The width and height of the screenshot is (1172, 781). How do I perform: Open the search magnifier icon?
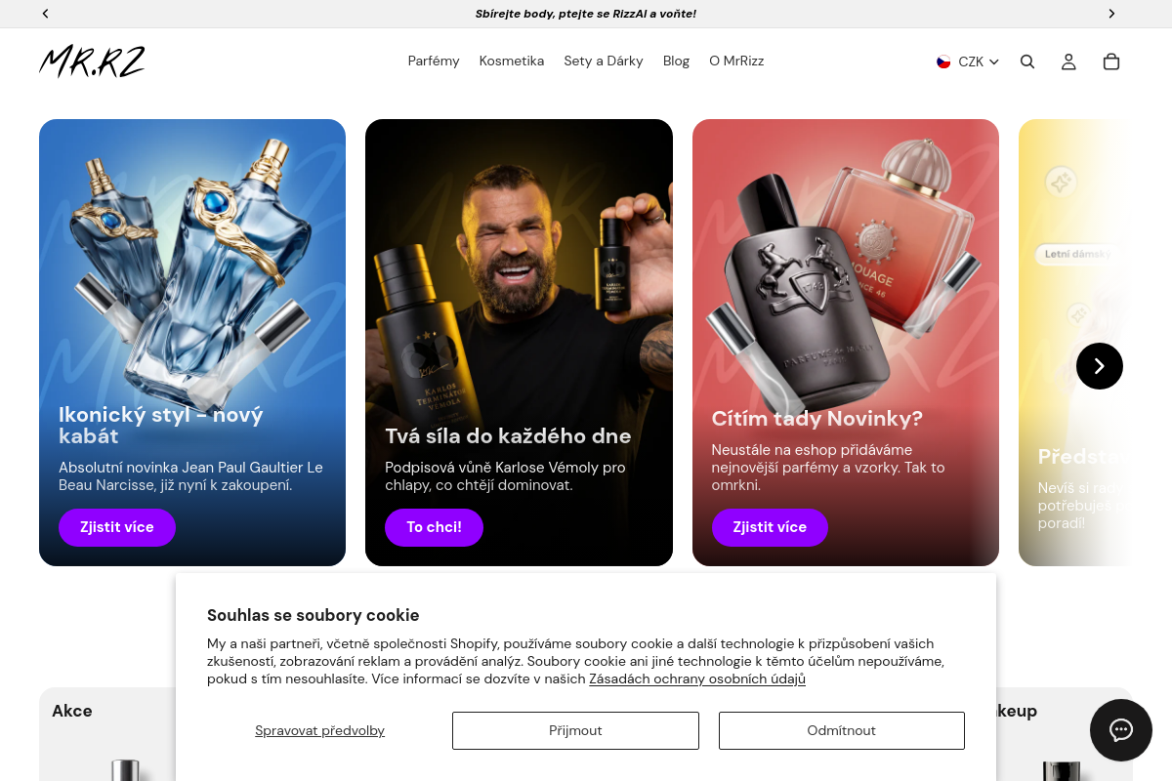point(1027,62)
